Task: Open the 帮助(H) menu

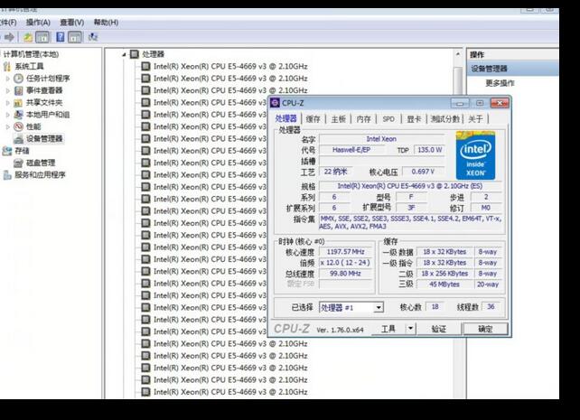Action: coord(106,23)
